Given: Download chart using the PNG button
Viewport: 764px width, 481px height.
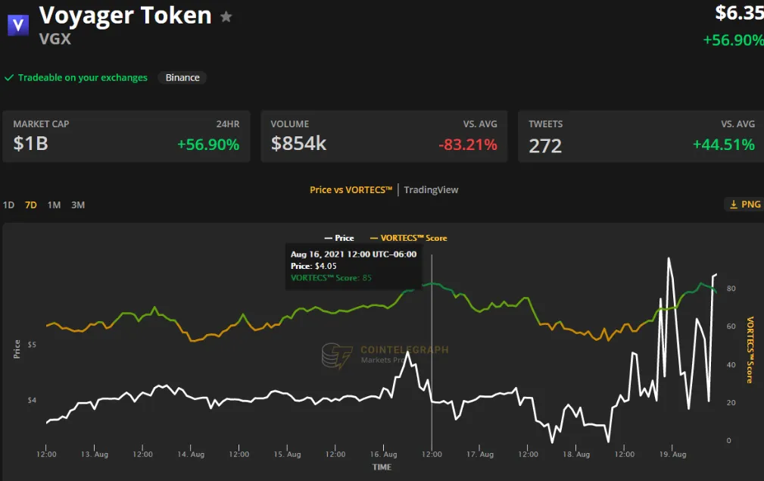Looking at the screenshot, I should click(x=745, y=205).
